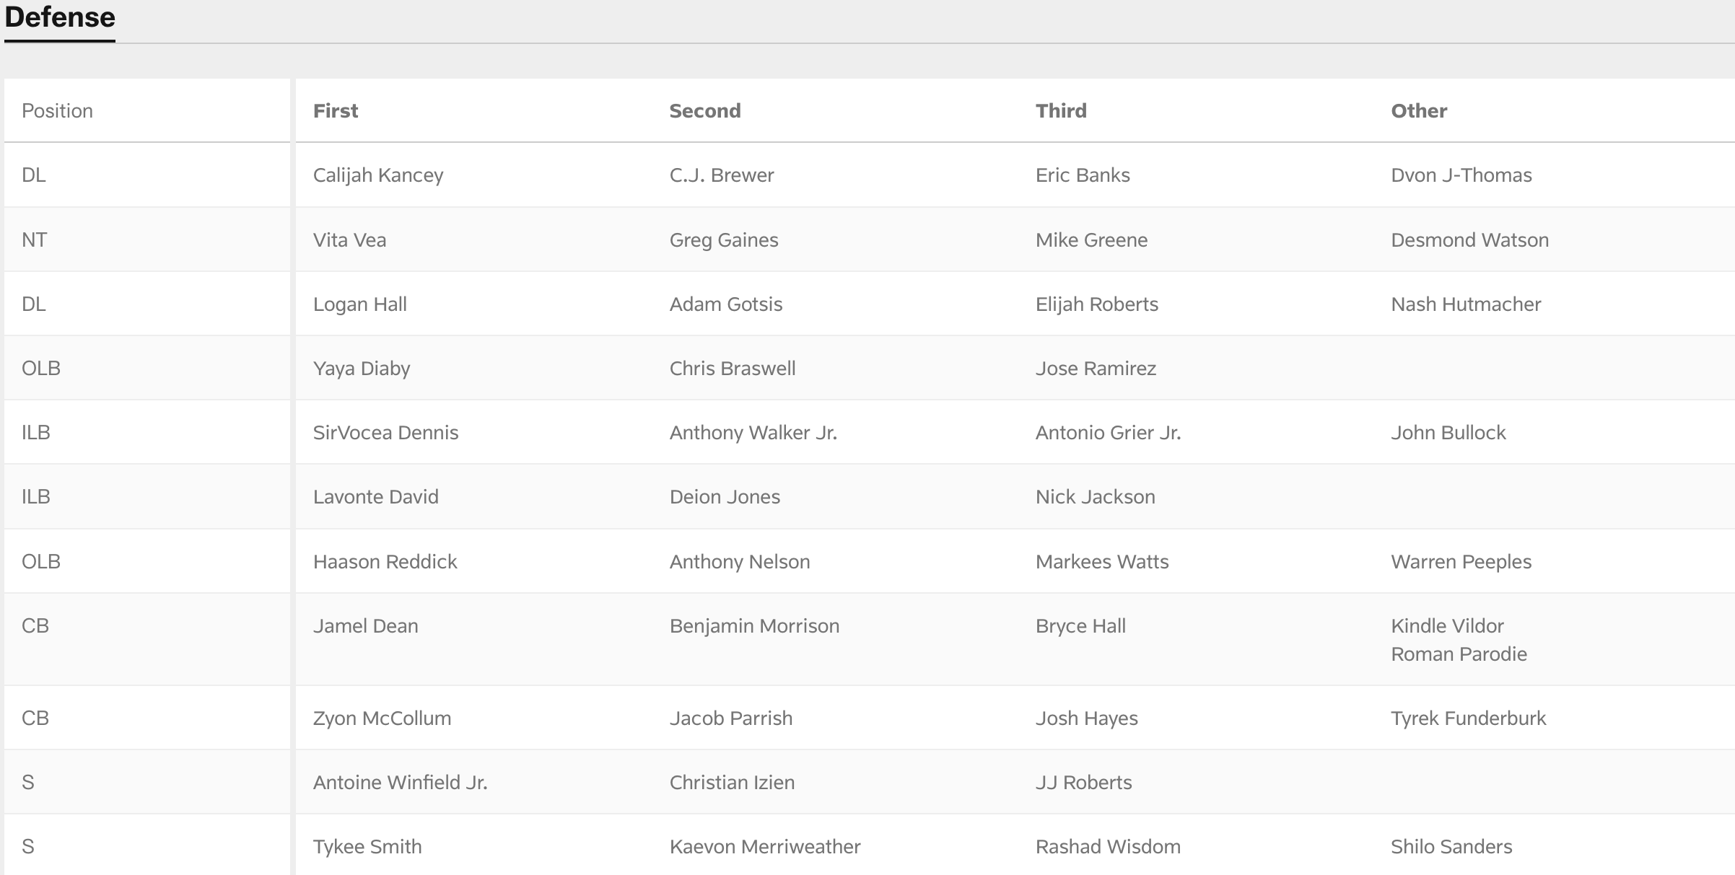Click the NT position cell

(34, 240)
